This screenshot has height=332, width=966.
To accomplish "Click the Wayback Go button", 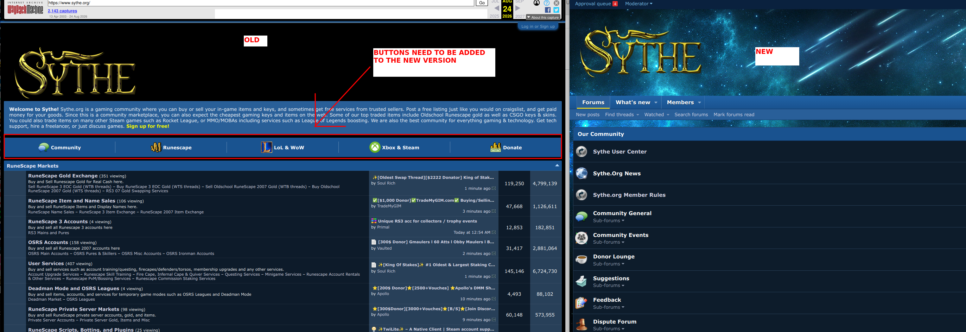I will click(482, 3).
